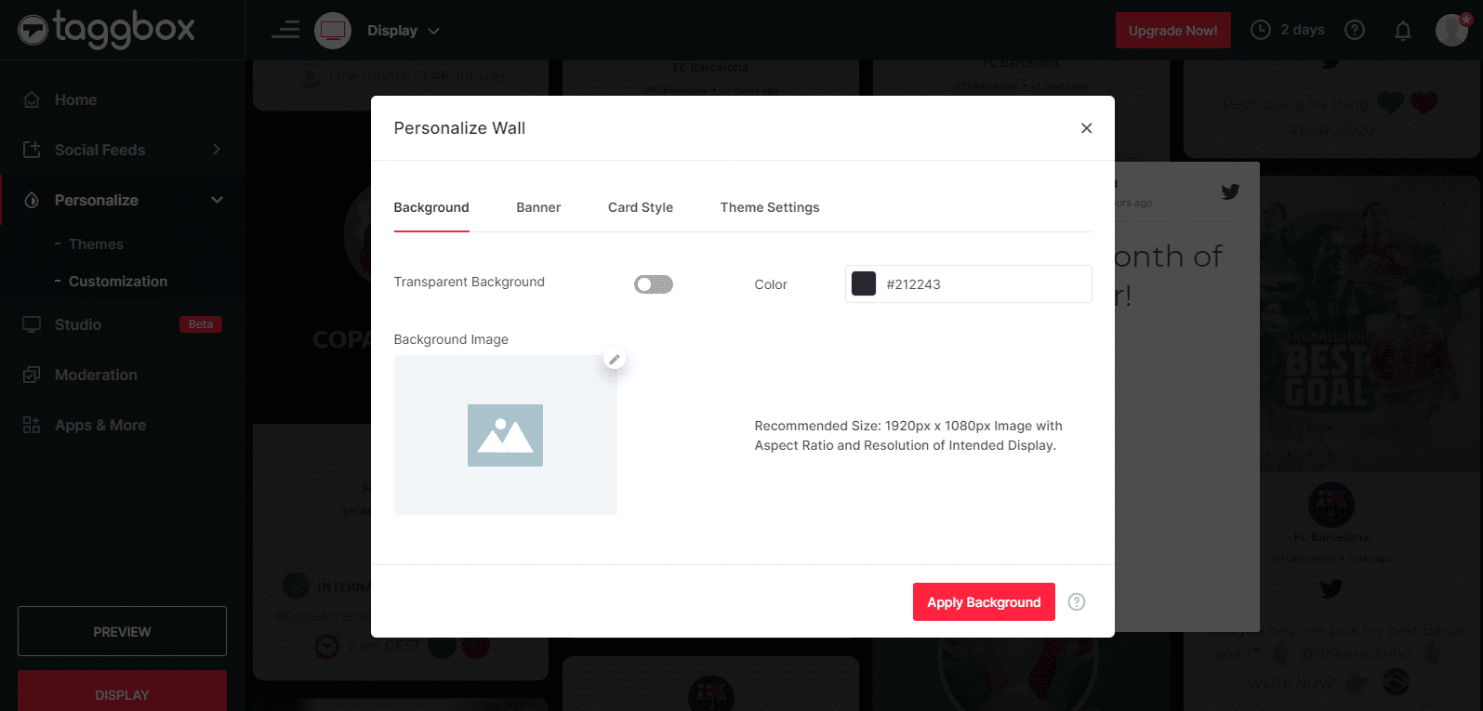This screenshot has width=1483, height=711.
Task: Open the notifications bell icon
Action: click(x=1402, y=31)
